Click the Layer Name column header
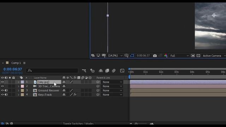The height and width of the screenshot is (127, 226). (40, 78)
